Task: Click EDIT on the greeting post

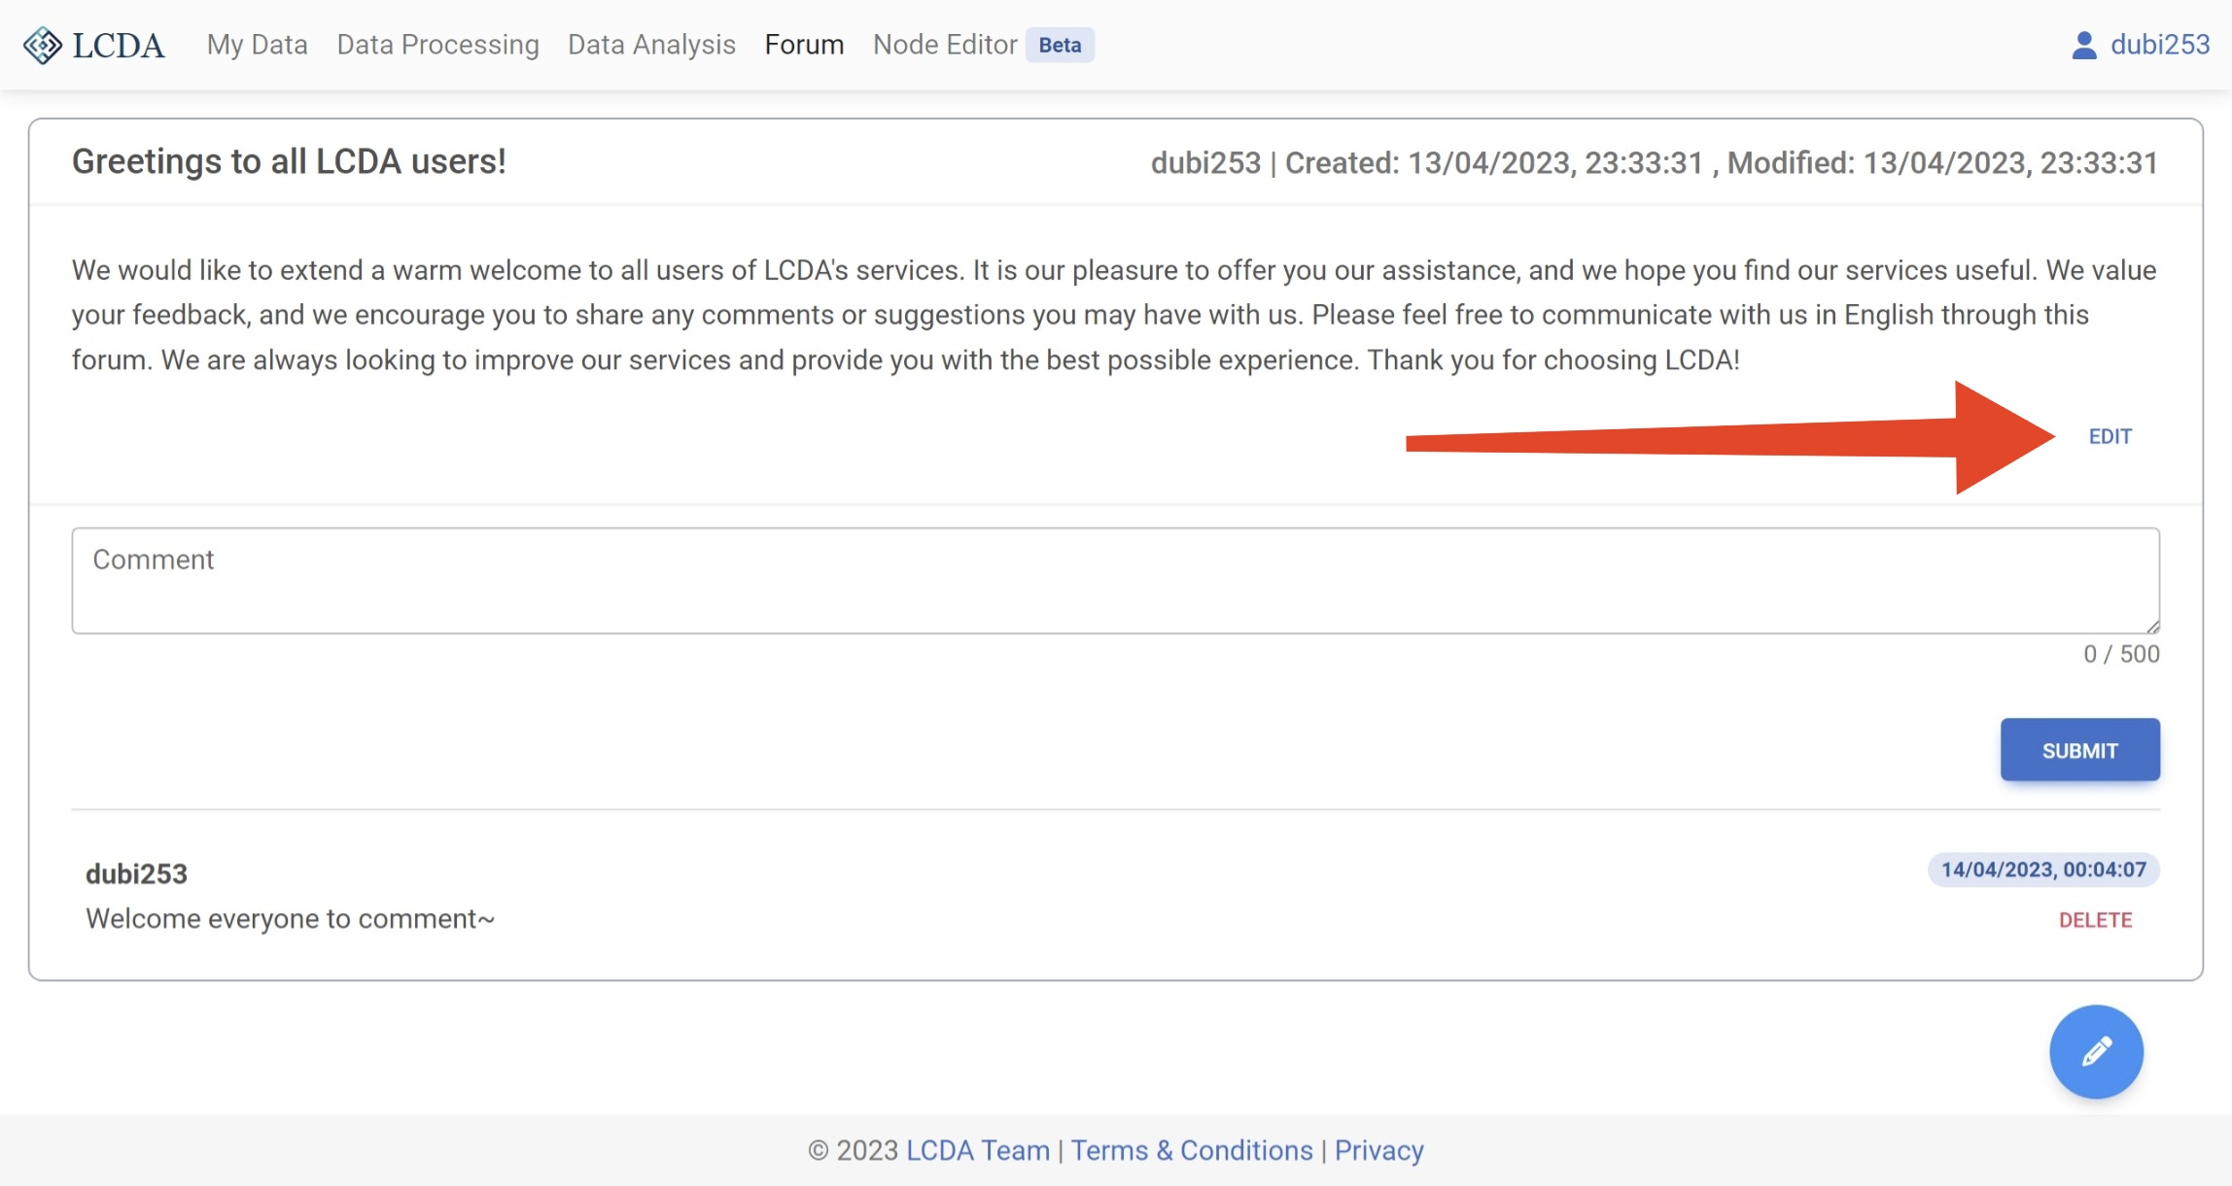Action: (2110, 436)
